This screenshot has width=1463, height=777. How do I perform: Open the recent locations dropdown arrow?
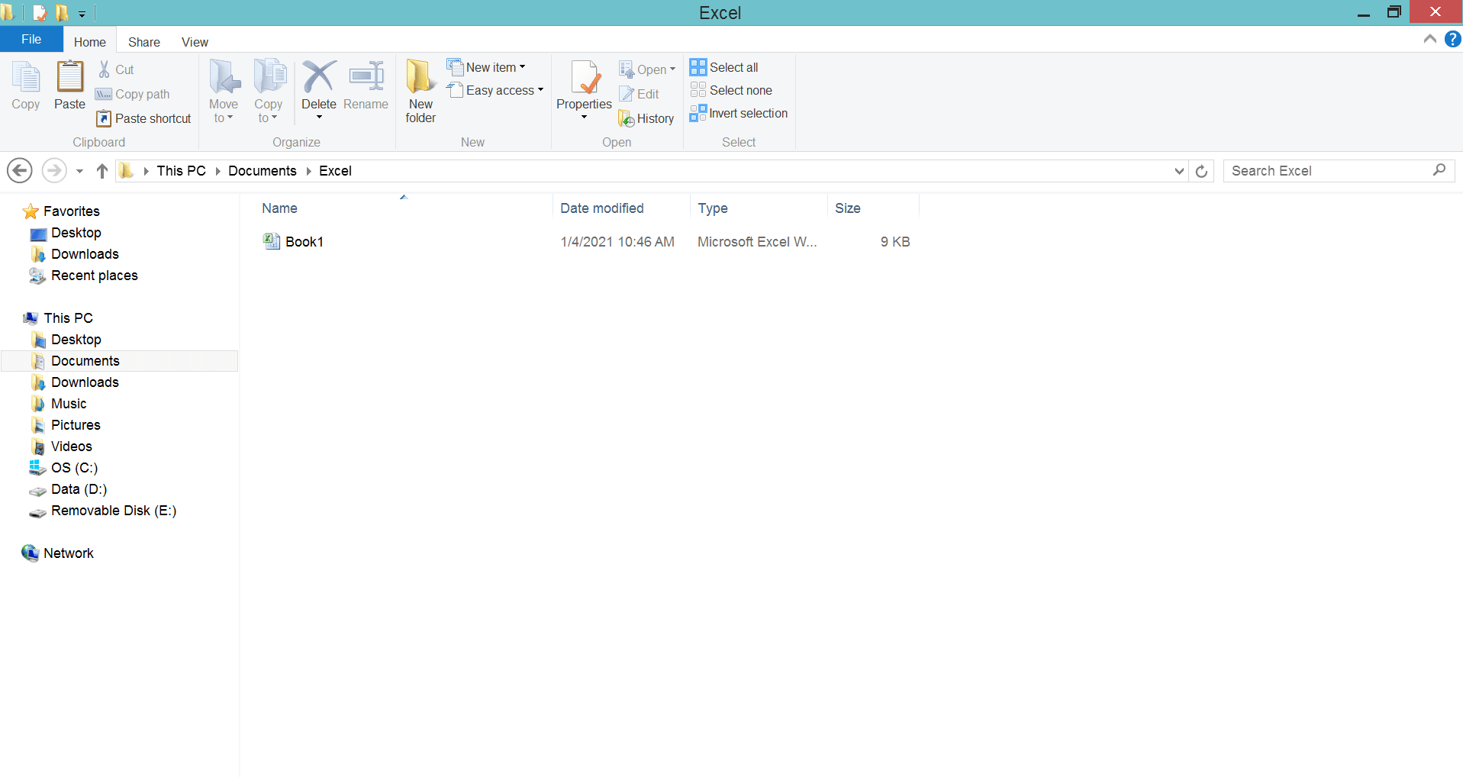79,171
